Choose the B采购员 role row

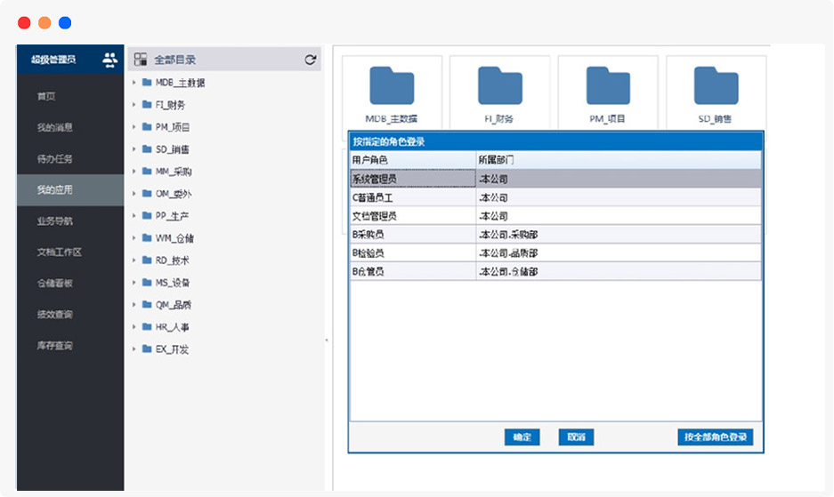point(413,235)
